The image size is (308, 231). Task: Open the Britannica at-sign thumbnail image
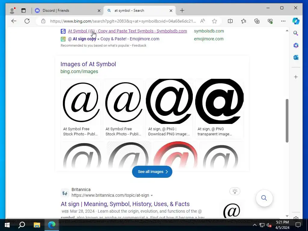(232, 210)
